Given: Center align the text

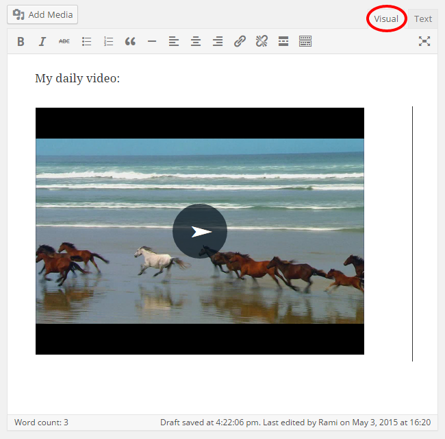Looking at the screenshot, I should [x=196, y=42].
